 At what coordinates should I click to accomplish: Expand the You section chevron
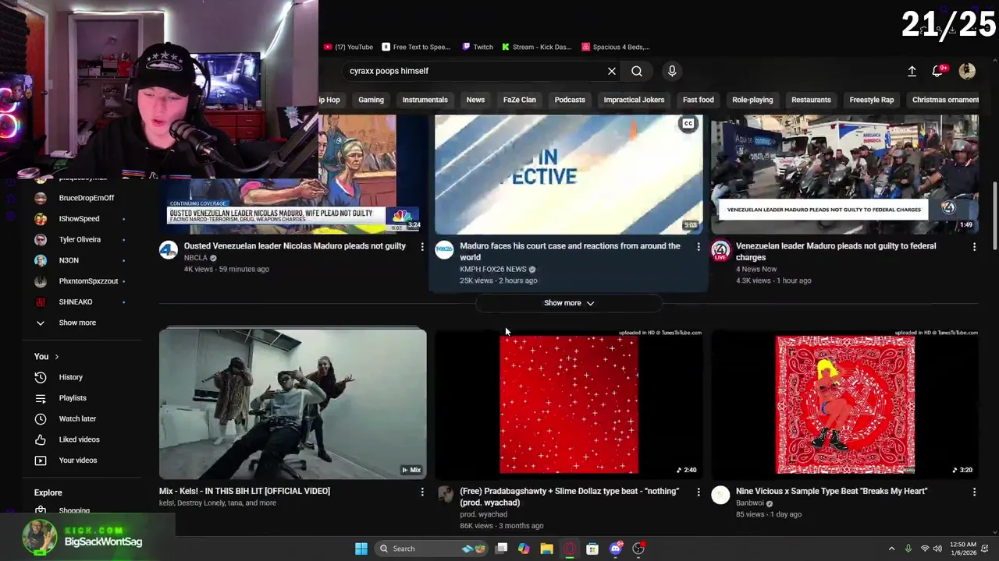tap(56, 357)
